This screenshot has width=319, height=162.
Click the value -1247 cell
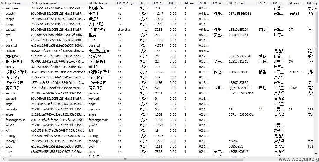(159, 14)
